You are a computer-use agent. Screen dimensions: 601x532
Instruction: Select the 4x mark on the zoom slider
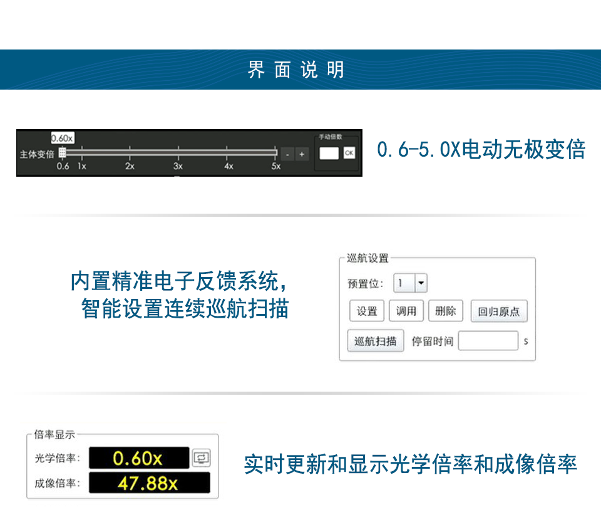pyautogui.click(x=229, y=152)
